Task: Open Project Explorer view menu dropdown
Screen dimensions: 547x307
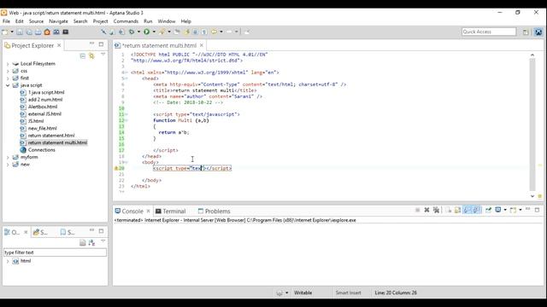Action: click(x=103, y=55)
